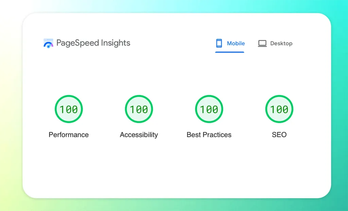Click the Best Practices label
This screenshot has width=348, height=211.
(x=209, y=135)
